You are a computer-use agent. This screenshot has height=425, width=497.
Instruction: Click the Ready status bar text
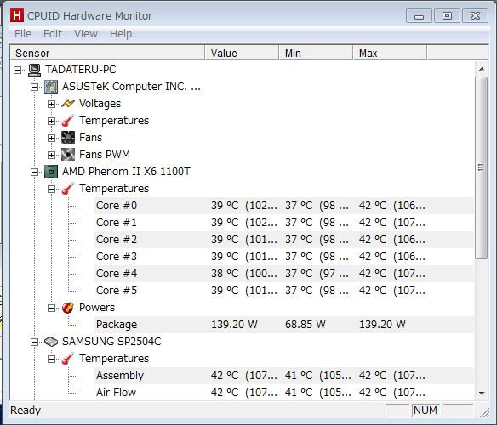coord(26,411)
